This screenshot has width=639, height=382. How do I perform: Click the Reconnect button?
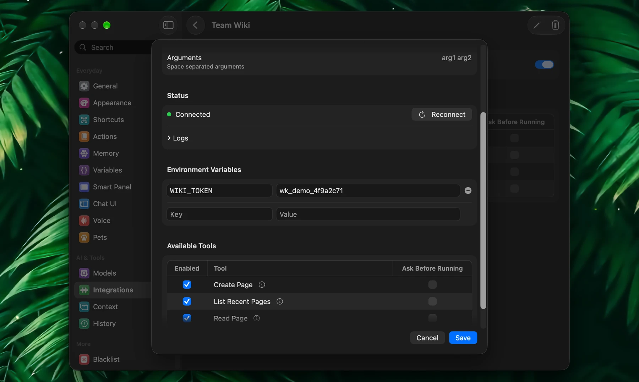tap(442, 114)
